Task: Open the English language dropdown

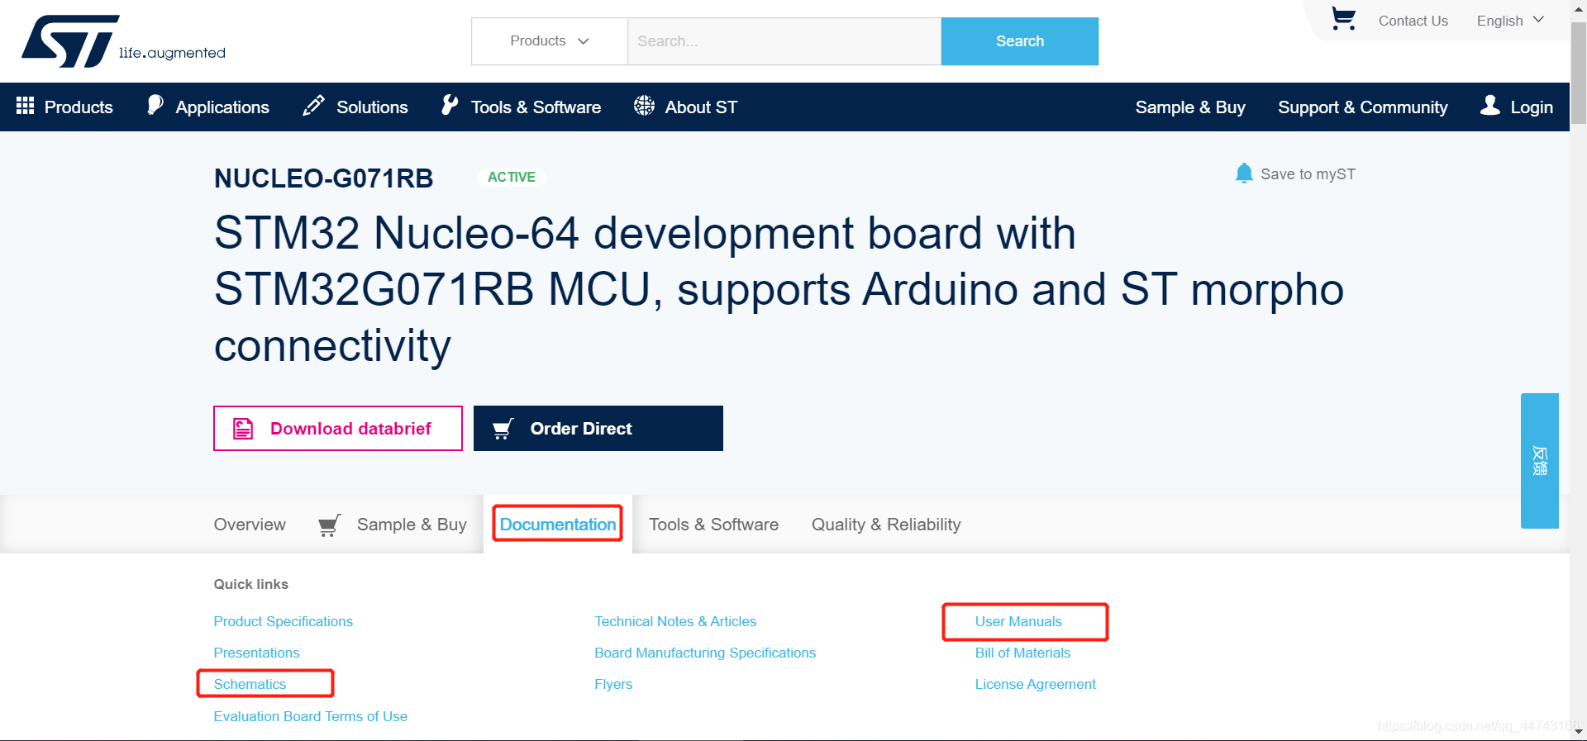Action: [1510, 21]
